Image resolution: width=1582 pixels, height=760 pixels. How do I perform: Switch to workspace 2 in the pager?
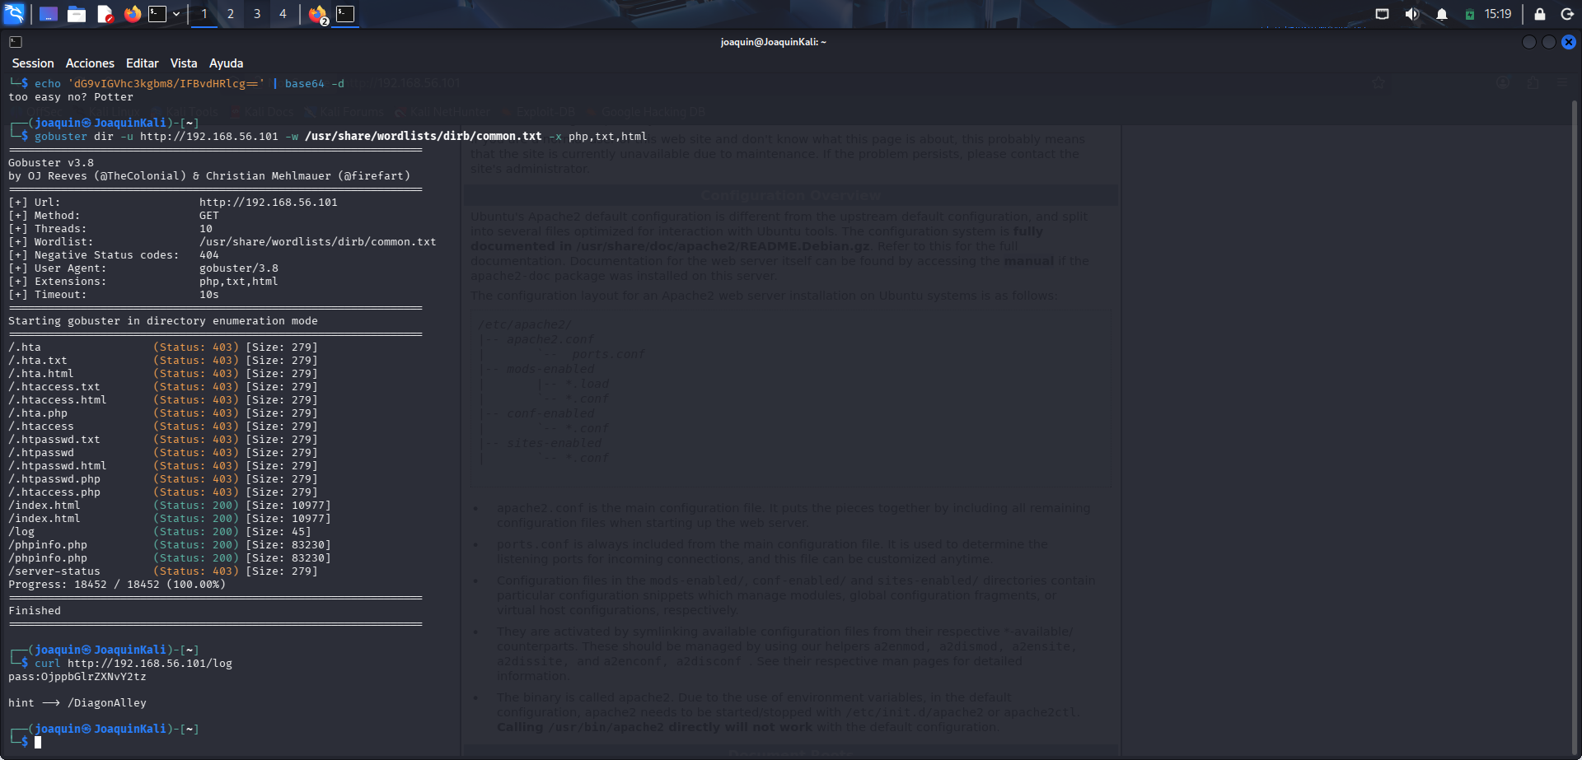coord(231,14)
